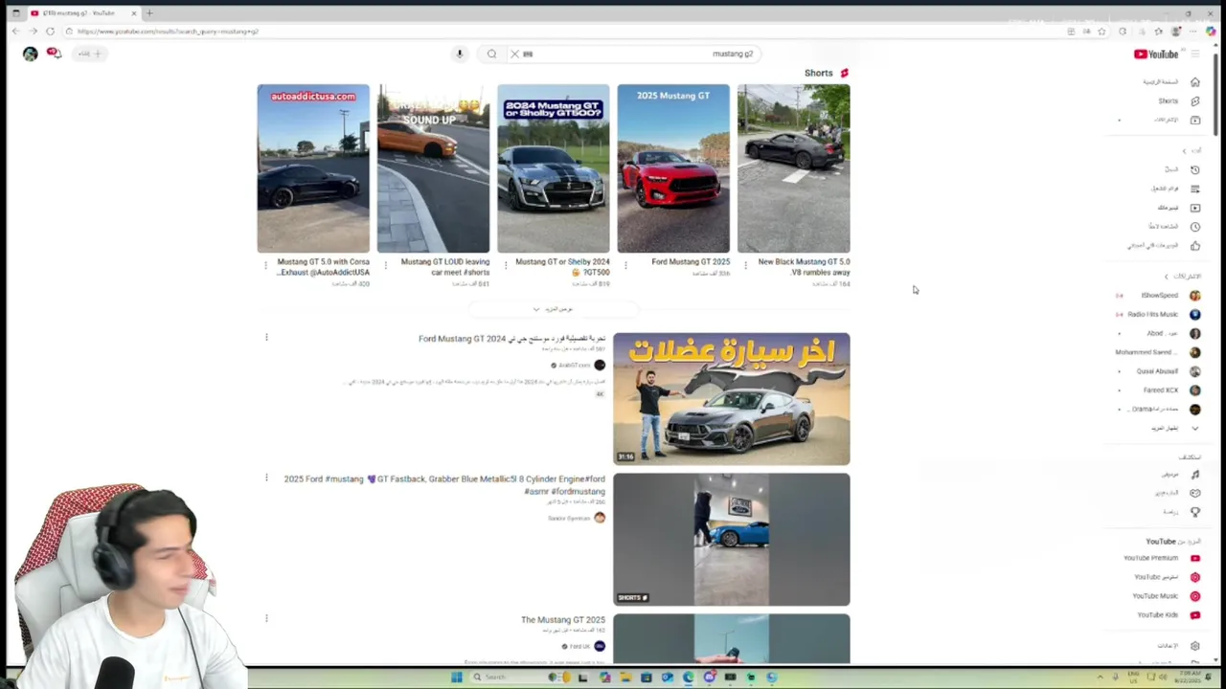This screenshot has width=1226, height=689.
Task: Click the Create video button
Action: pyautogui.click(x=91, y=54)
